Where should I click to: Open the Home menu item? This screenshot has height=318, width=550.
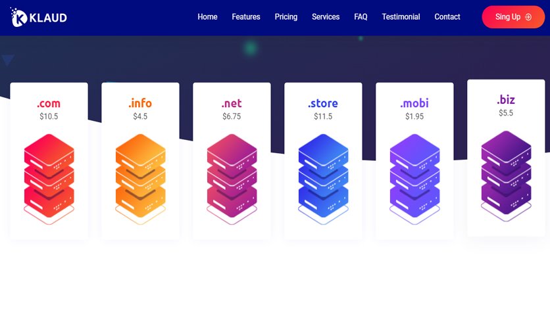207,17
